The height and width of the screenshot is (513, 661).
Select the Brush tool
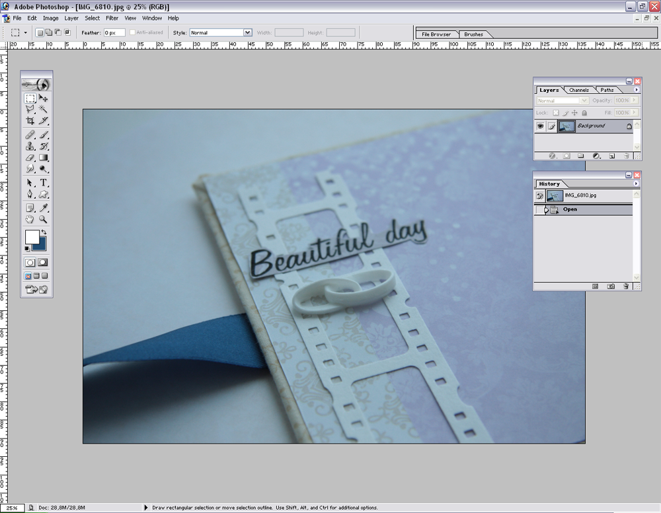tap(43, 135)
